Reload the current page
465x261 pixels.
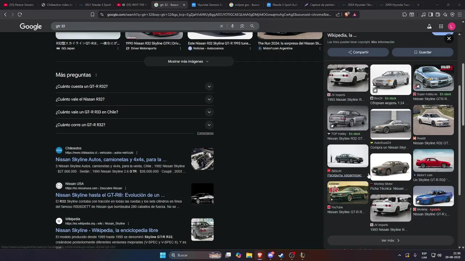pos(20,14)
